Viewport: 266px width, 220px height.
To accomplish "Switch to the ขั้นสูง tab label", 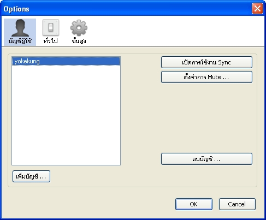I will (79, 41).
